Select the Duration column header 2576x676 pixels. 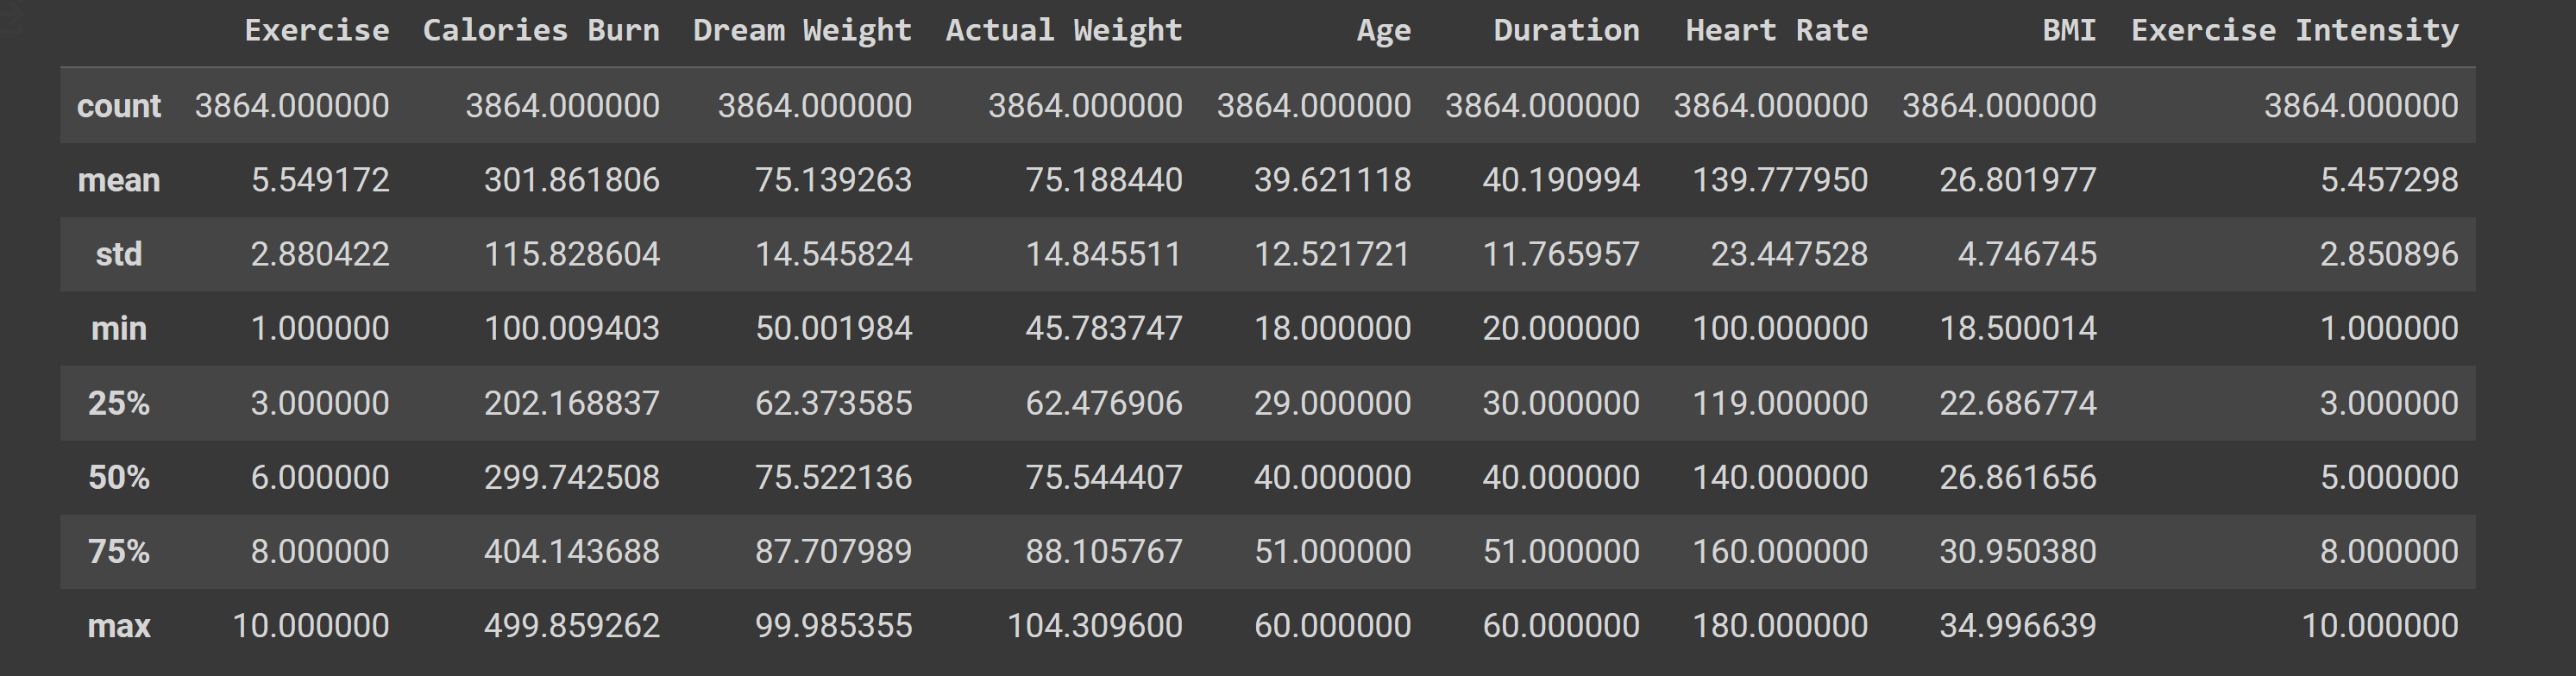coord(1566,30)
